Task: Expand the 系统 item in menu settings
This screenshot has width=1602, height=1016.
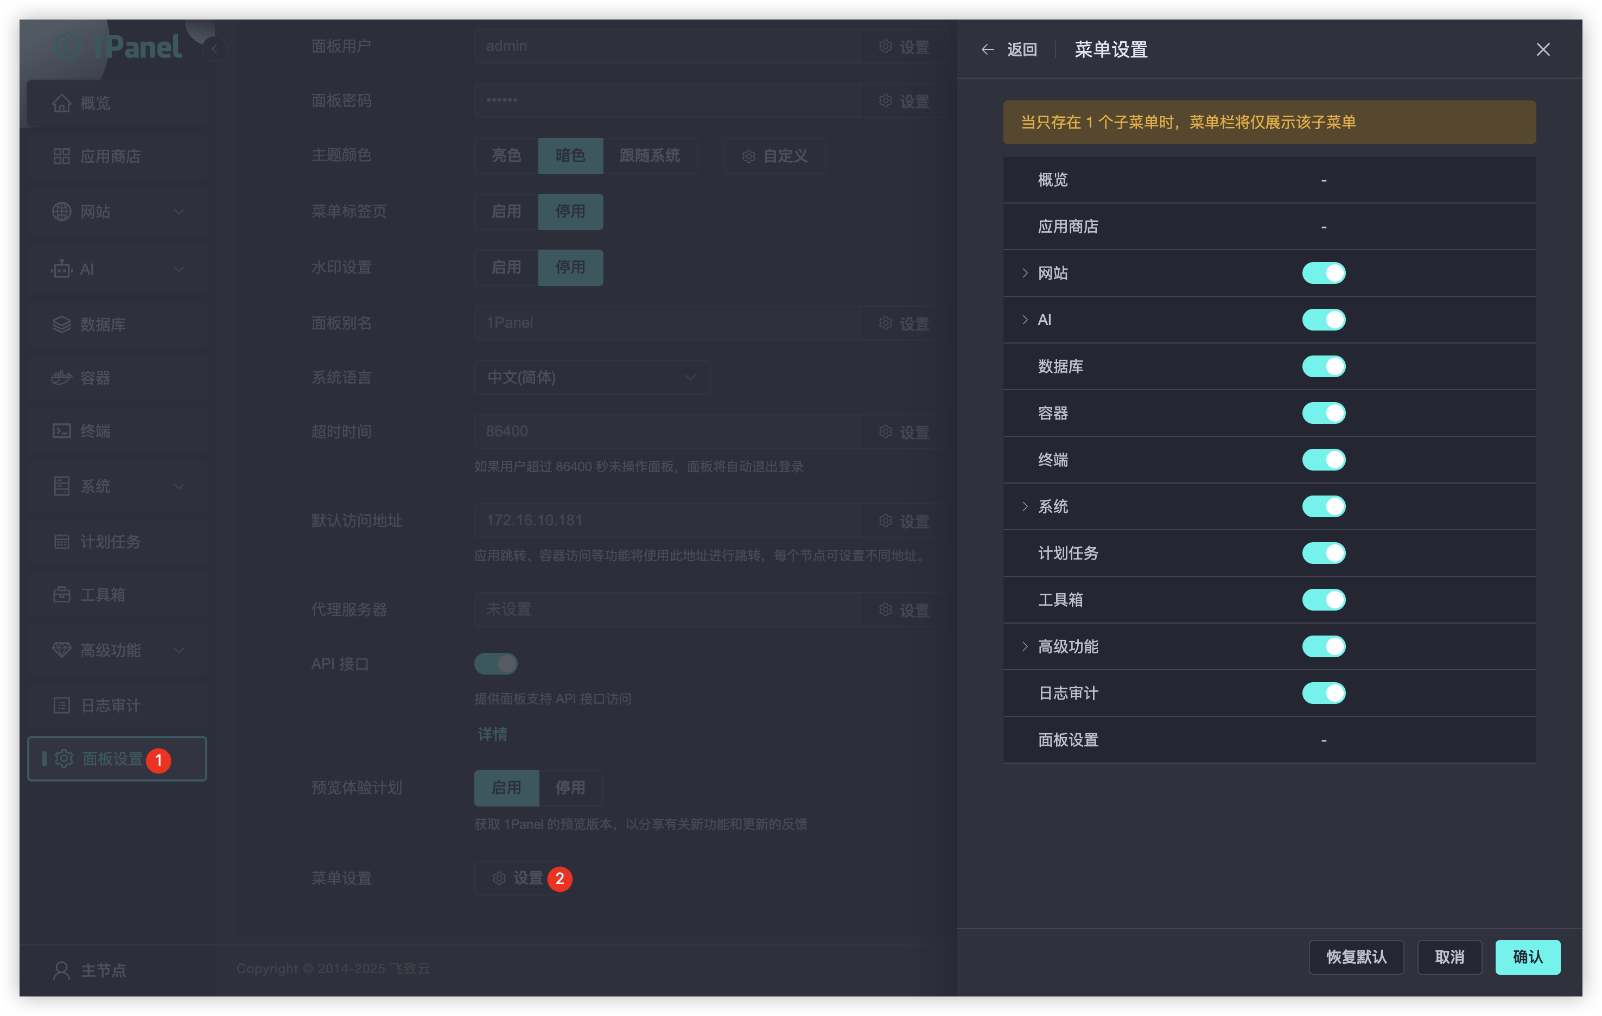Action: tap(1025, 506)
